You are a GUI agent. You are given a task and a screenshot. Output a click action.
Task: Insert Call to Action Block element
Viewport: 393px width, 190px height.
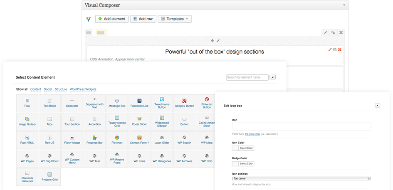point(206,121)
